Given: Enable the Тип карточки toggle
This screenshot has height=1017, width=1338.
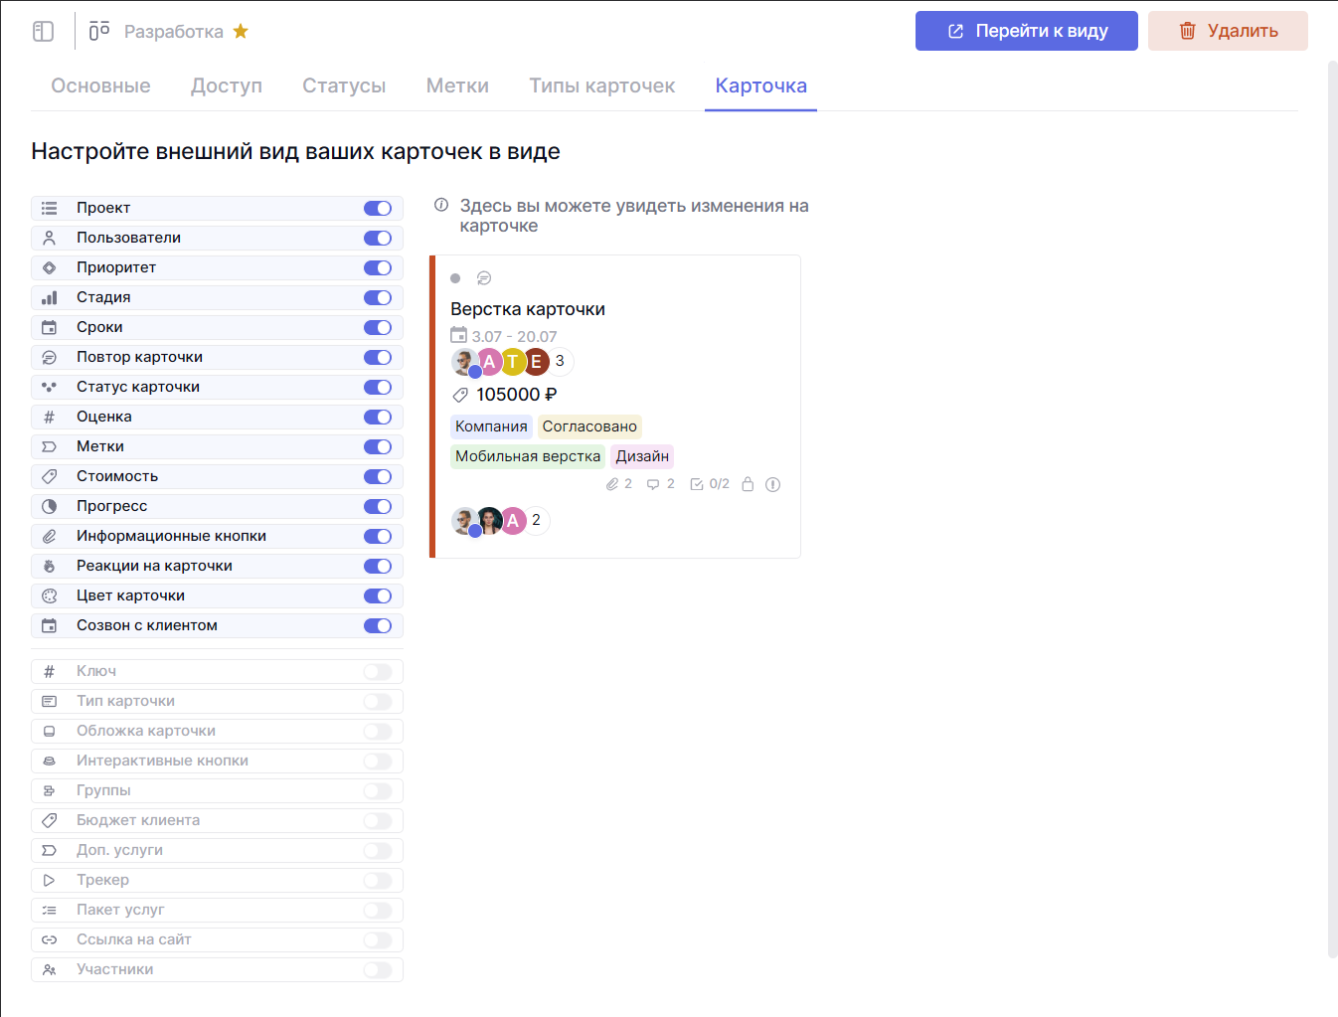Looking at the screenshot, I should click(x=378, y=701).
